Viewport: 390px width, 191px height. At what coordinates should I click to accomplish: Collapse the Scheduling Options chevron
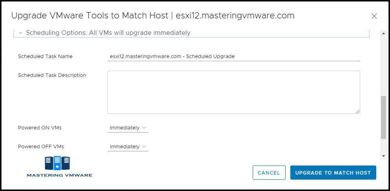click(x=21, y=33)
